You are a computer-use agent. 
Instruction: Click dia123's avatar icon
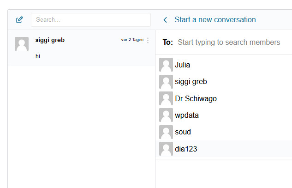(166, 149)
